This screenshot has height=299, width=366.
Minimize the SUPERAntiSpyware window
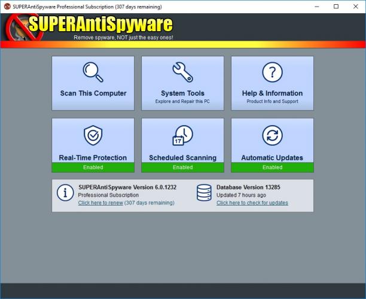(317, 7)
